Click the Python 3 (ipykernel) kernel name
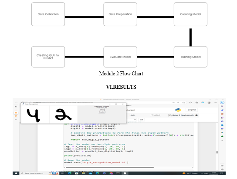This screenshot has height=179, width=237. pyautogui.click(x=181, y=115)
